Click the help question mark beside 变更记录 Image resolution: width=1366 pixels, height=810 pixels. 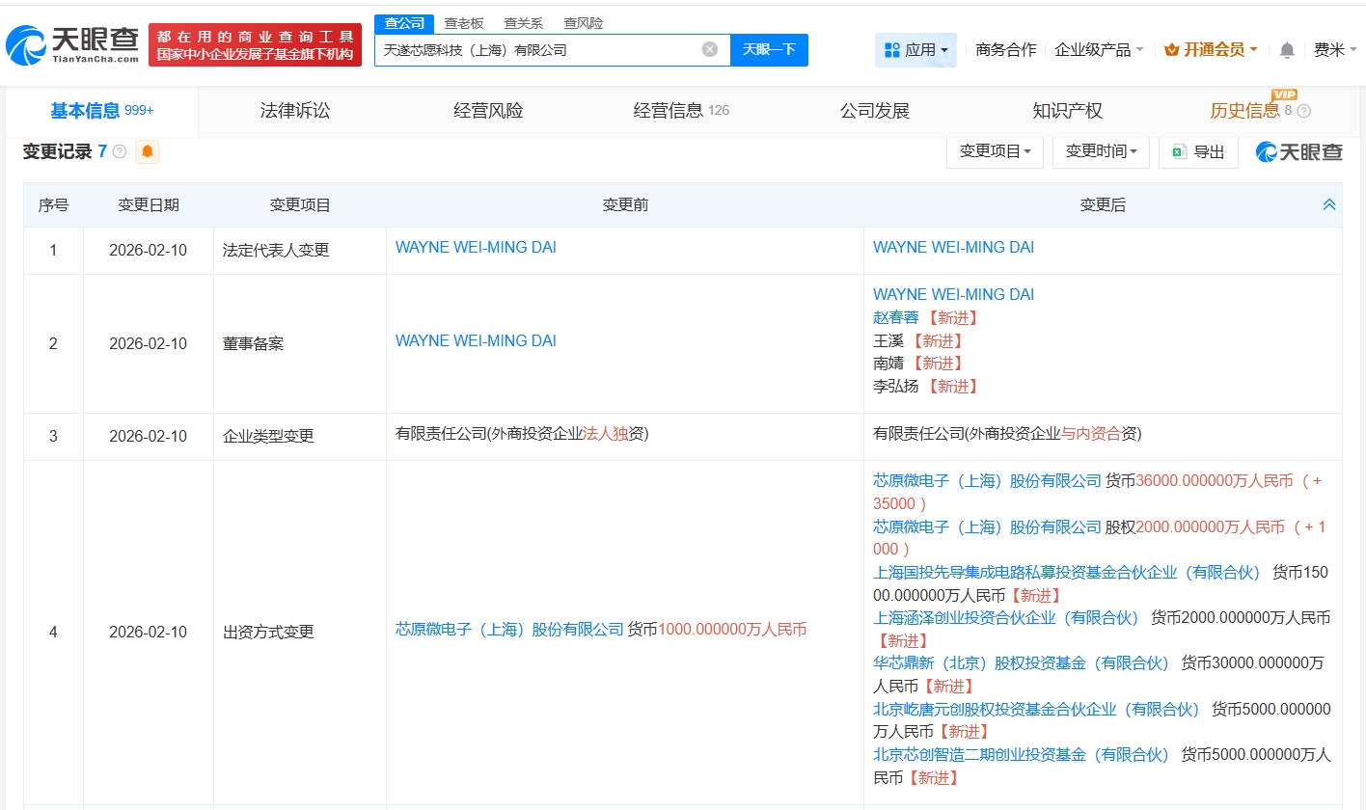120,151
